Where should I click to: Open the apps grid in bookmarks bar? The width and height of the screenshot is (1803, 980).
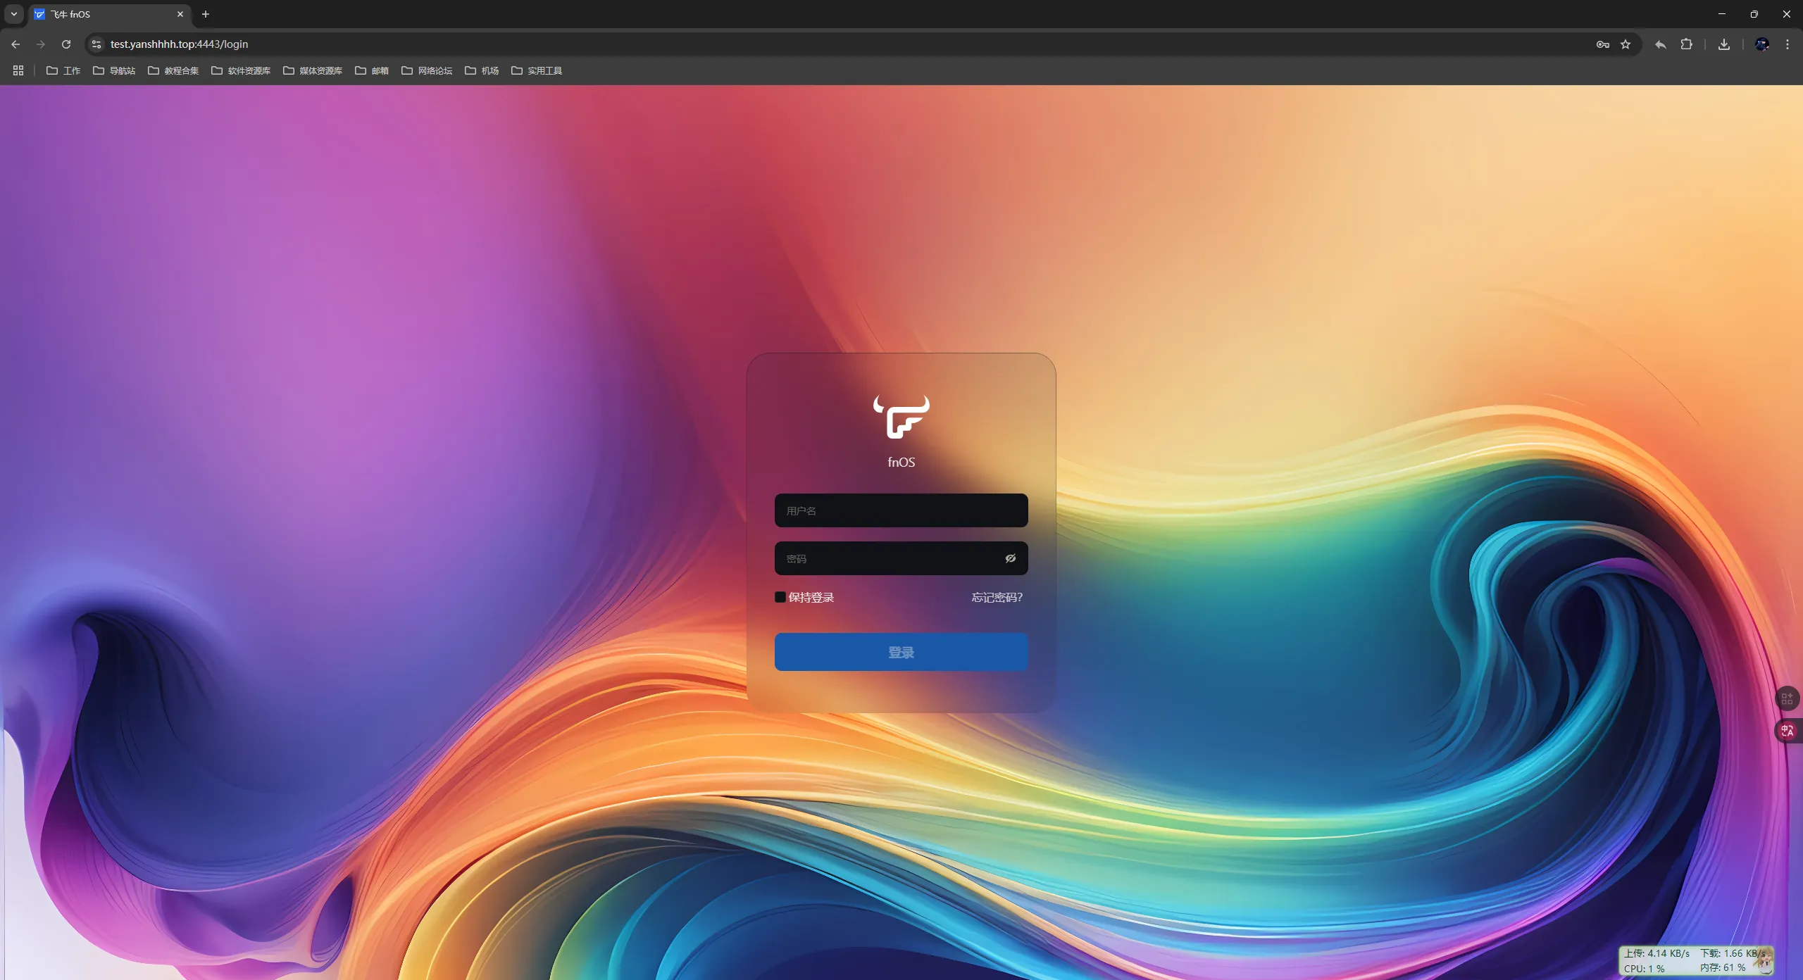point(18,70)
